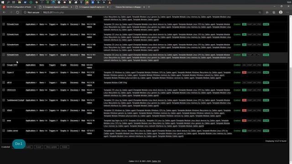Screen dimensions: 292x164
Task: Select the Tumbleweed-Cockpit host checkbox
Action: [x=4, y=100]
